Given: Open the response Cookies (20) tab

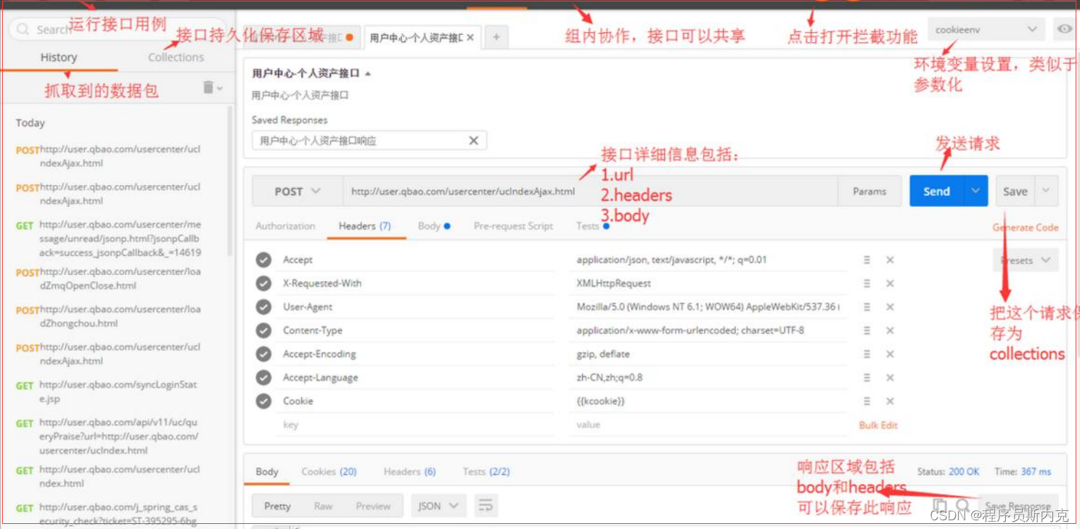Looking at the screenshot, I should (329, 472).
